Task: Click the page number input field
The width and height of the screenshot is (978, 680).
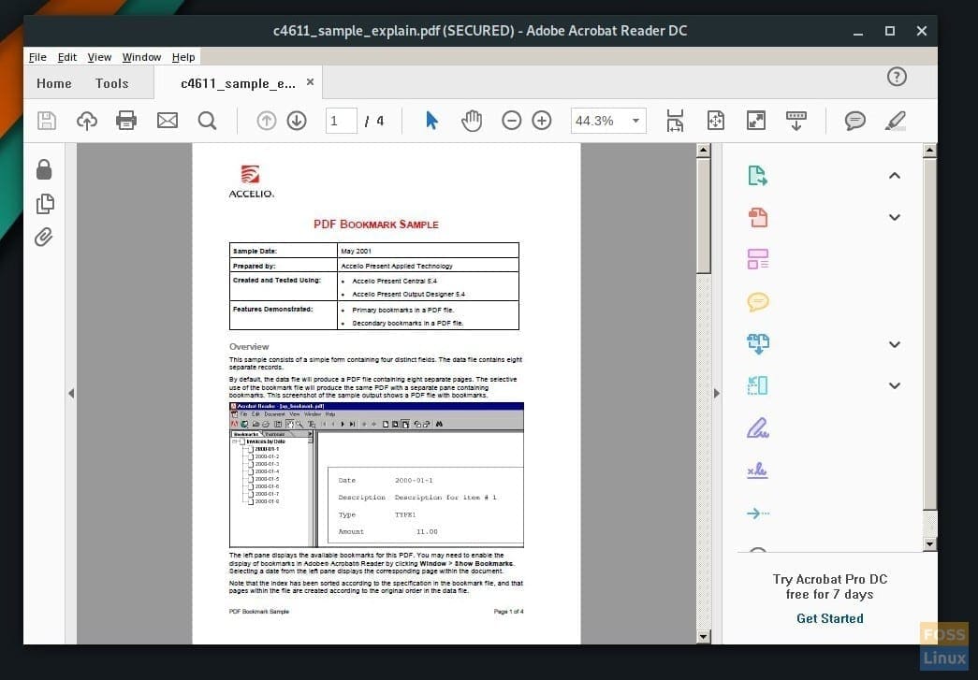Action: click(x=342, y=121)
